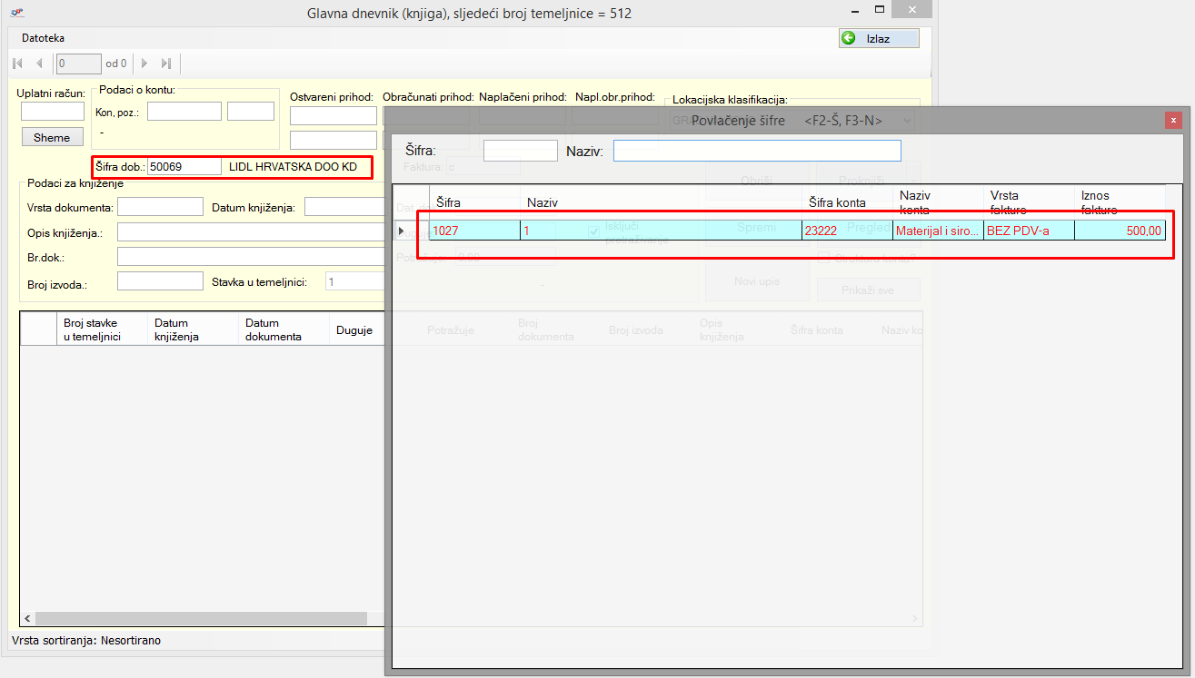
Task: Go to first record navigation arrow
Action: (18, 64)
